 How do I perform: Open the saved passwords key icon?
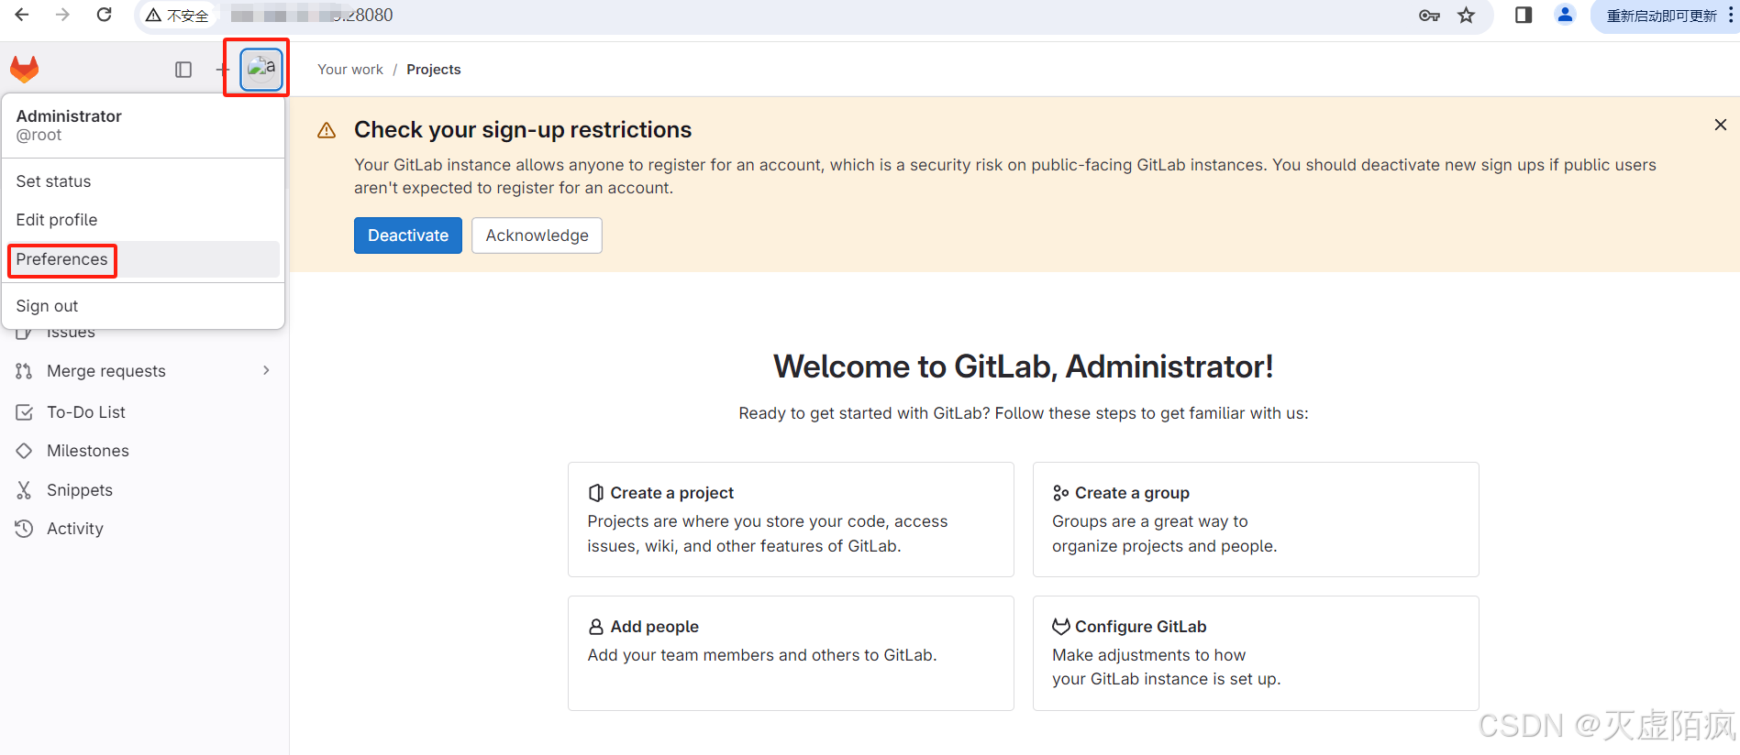point(1429,16)
